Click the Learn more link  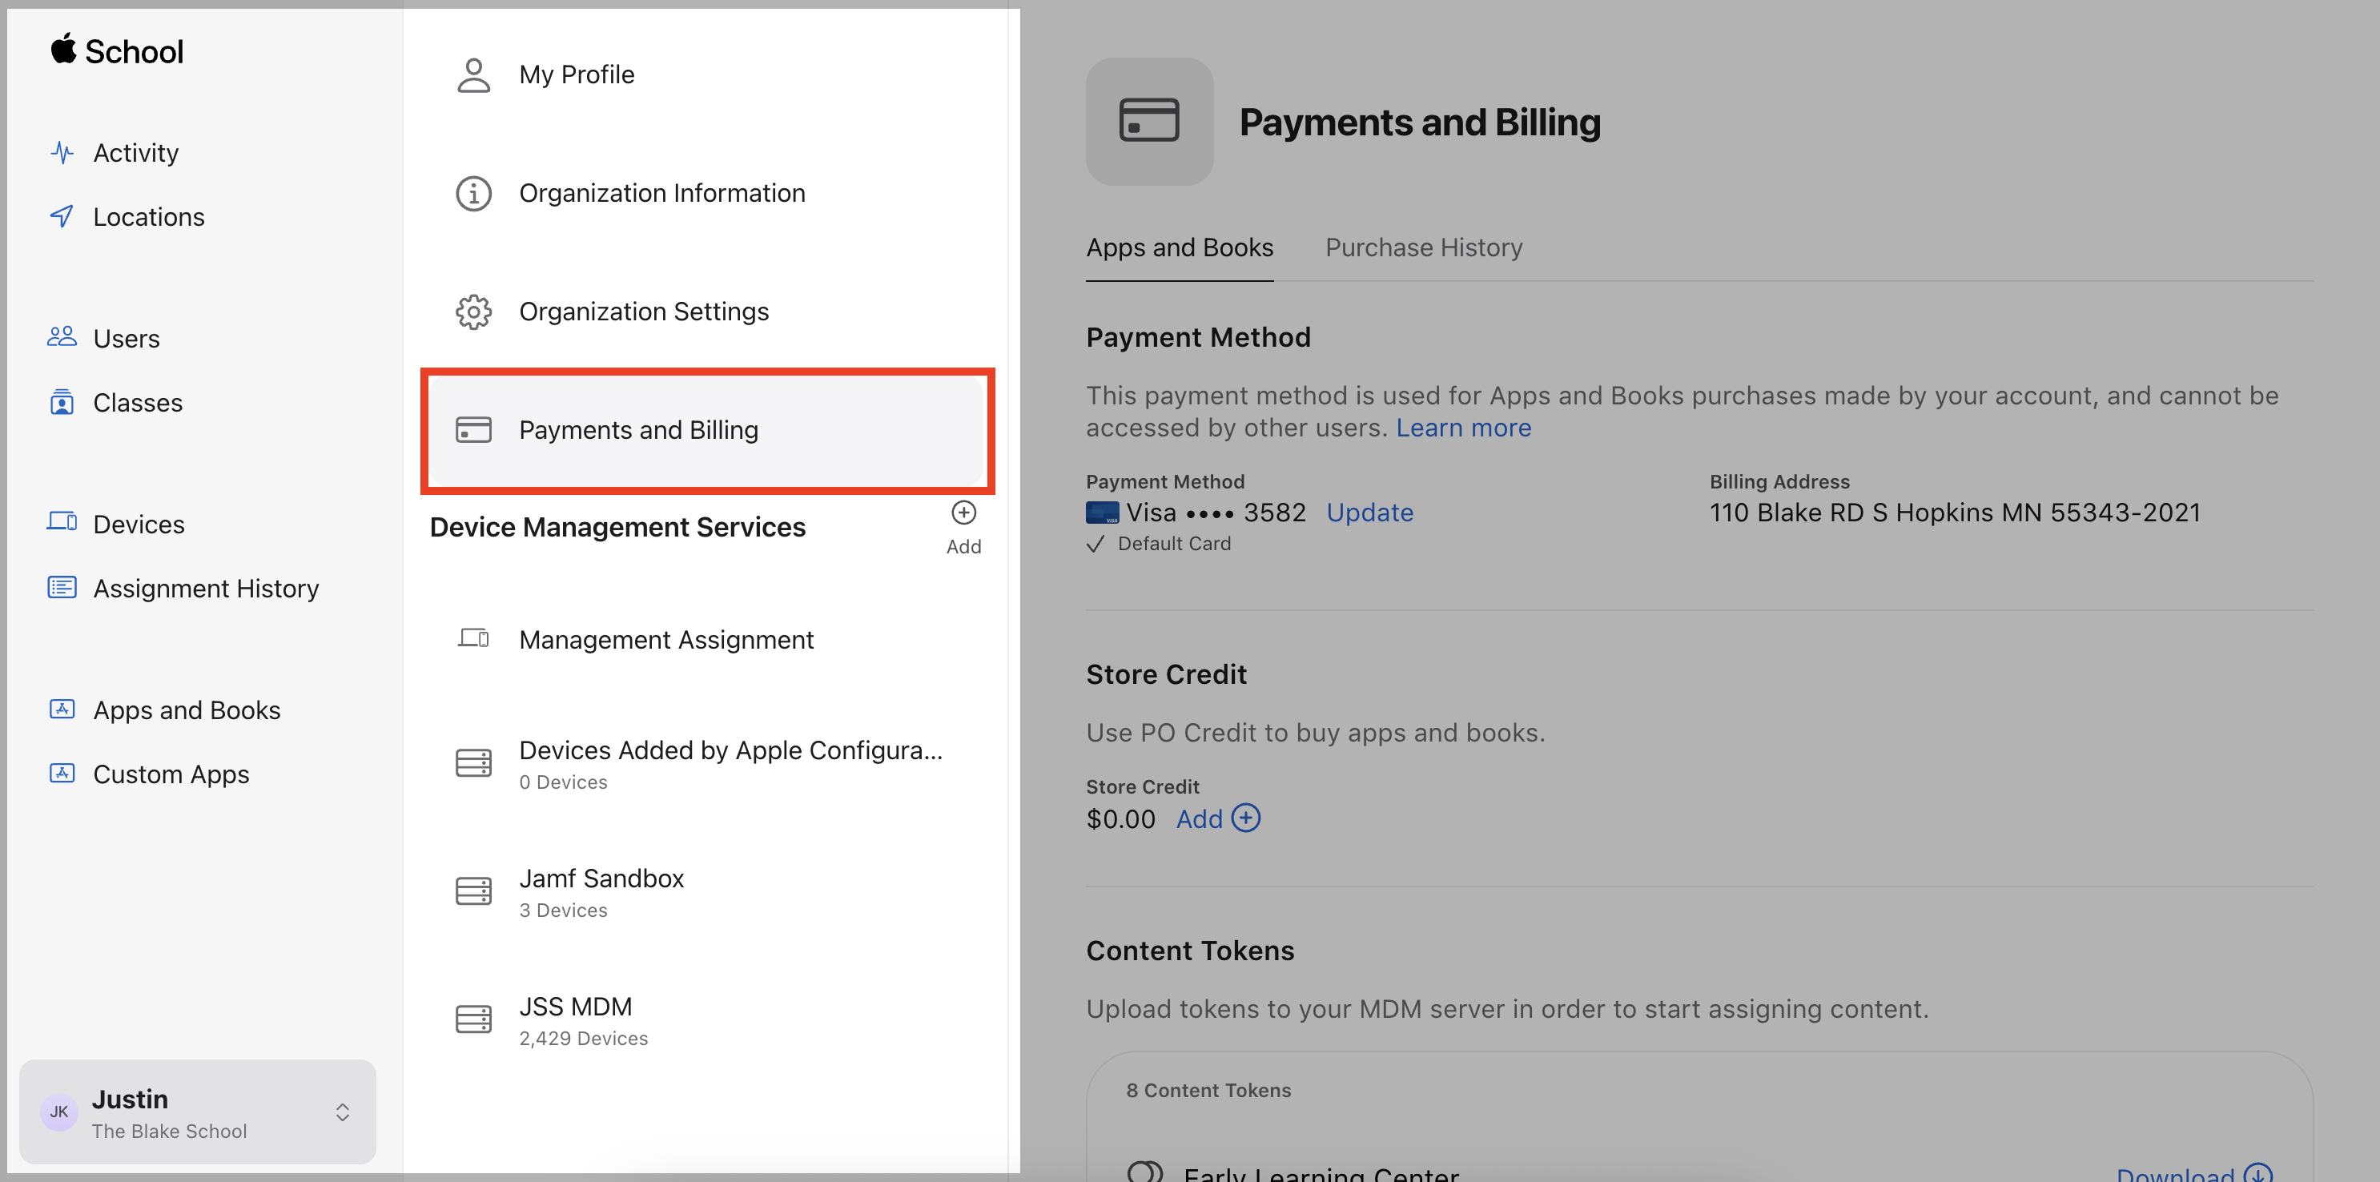pyautogui.click(x=1464, y=428)
